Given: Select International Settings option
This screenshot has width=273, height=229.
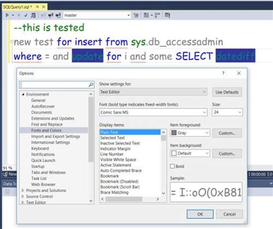Looking at the screenshot, I should tap(51, 142).
